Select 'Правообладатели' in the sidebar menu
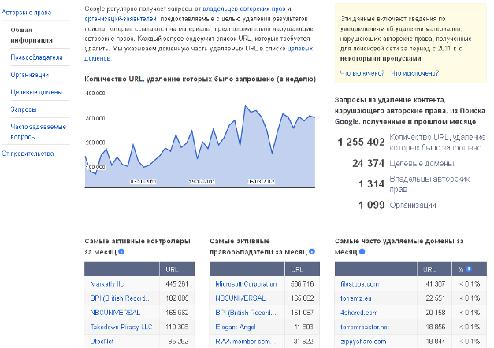The image size is (494, 348). click(x=33, y=58)
